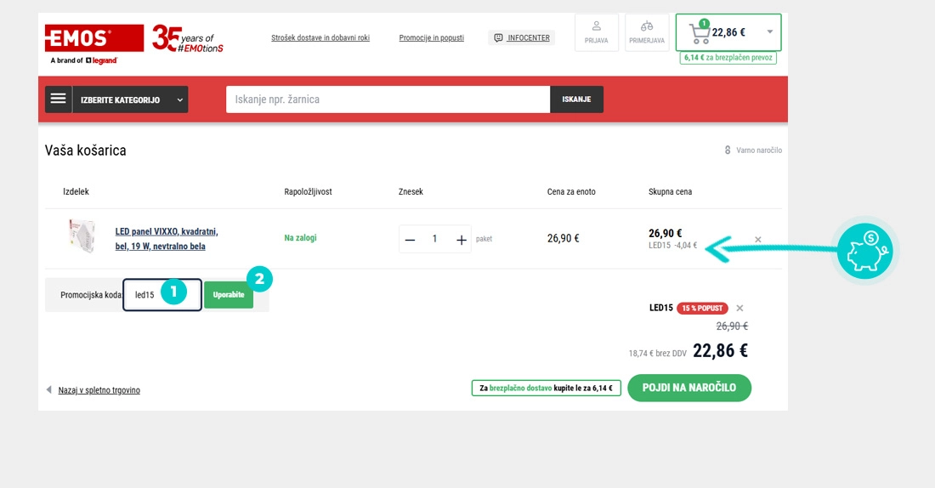Open Promocije in popusti link
The height and width of the screenshot is (488, 935).
[x=431, y=37]
